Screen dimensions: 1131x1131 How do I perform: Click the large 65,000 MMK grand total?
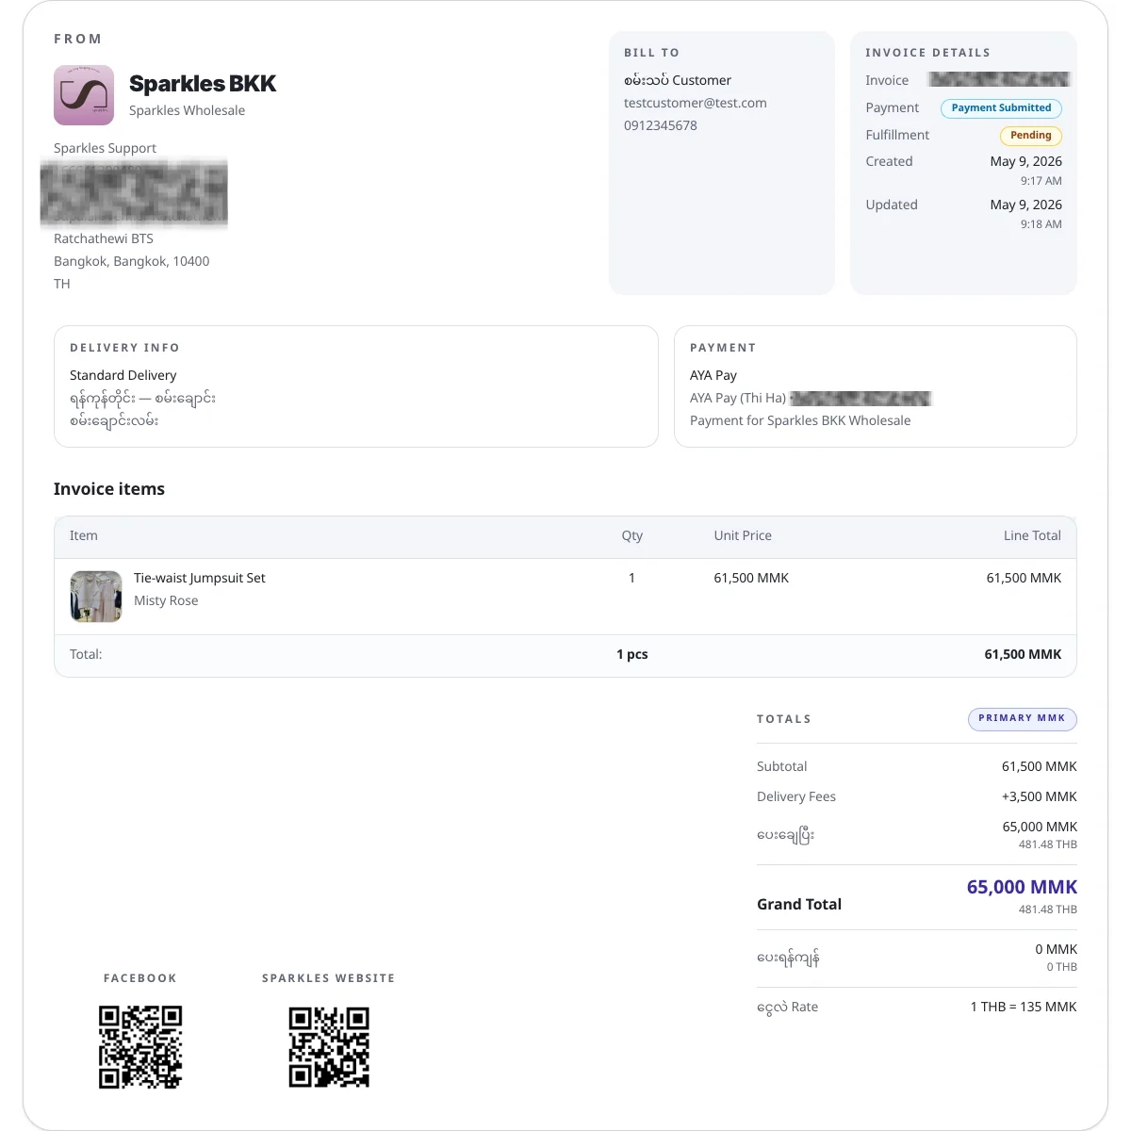[1022, 887]
